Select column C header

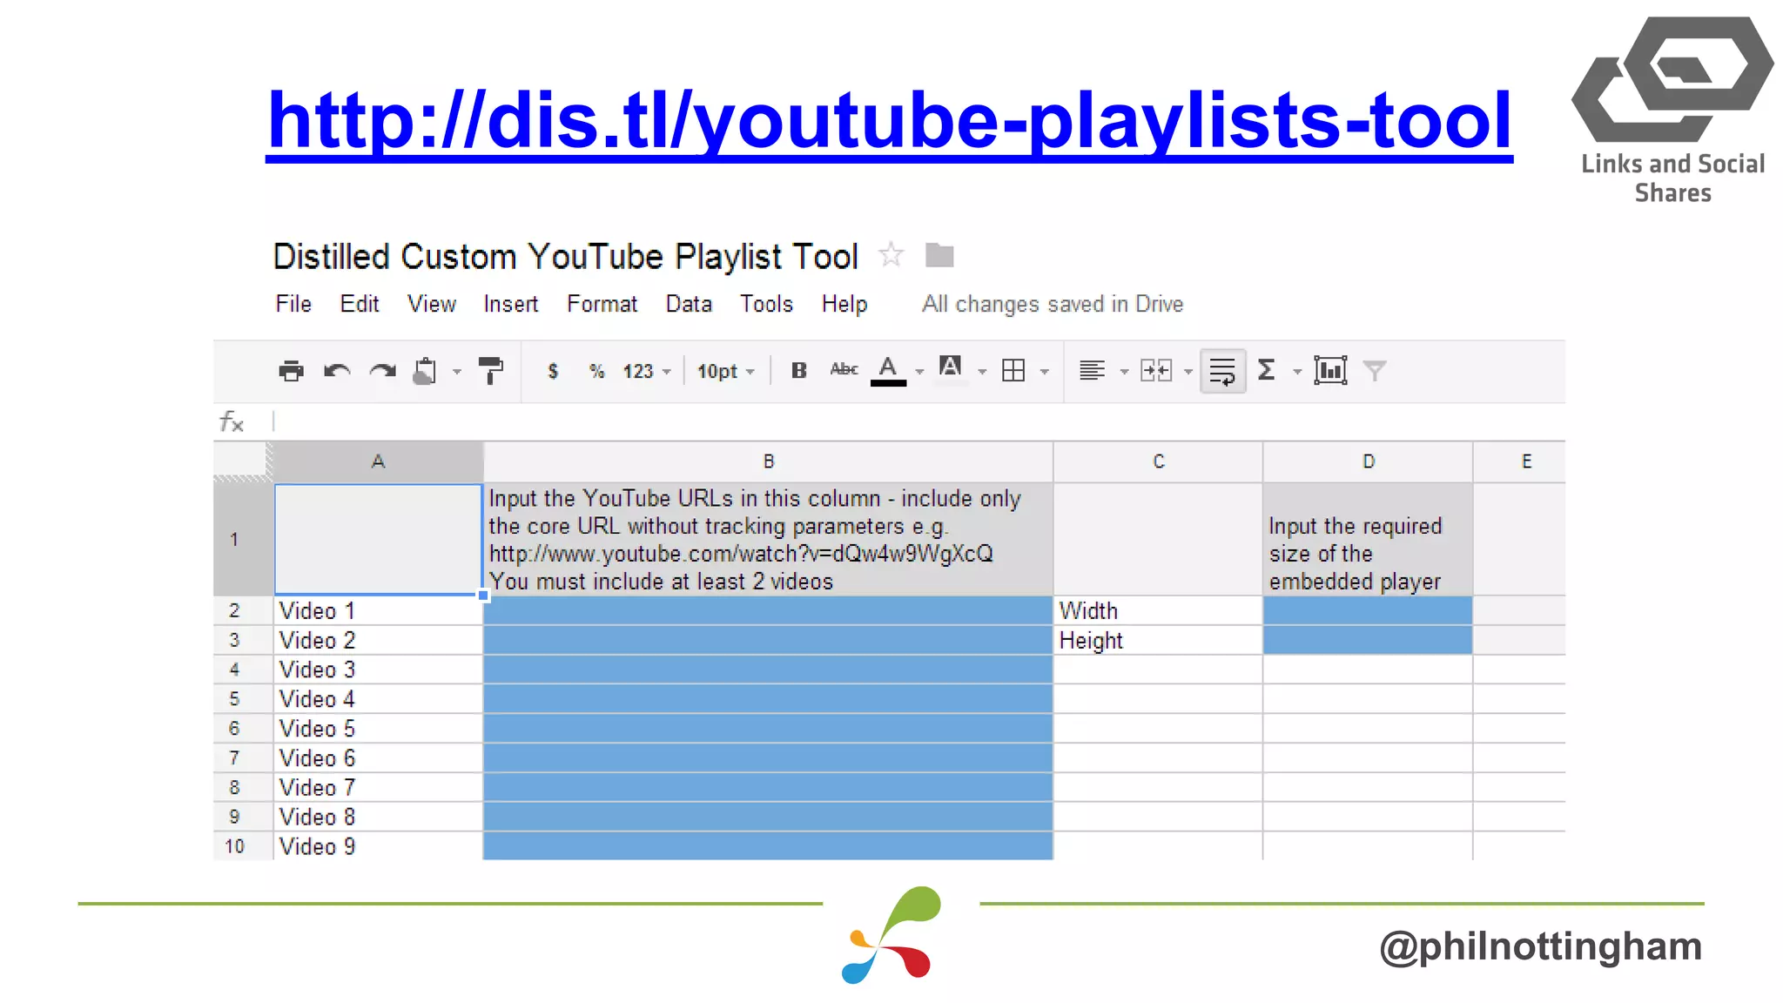tap(1158, 461)
